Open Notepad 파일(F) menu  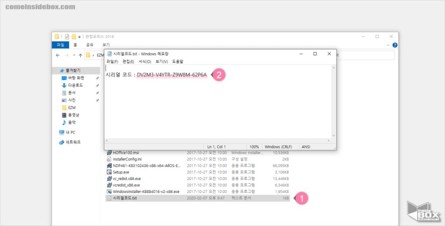[112, 62]
